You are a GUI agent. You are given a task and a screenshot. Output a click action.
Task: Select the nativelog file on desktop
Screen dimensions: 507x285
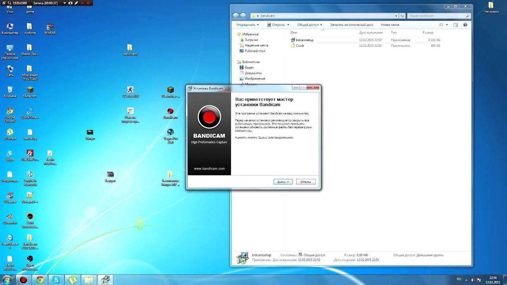tap(30, 135)
